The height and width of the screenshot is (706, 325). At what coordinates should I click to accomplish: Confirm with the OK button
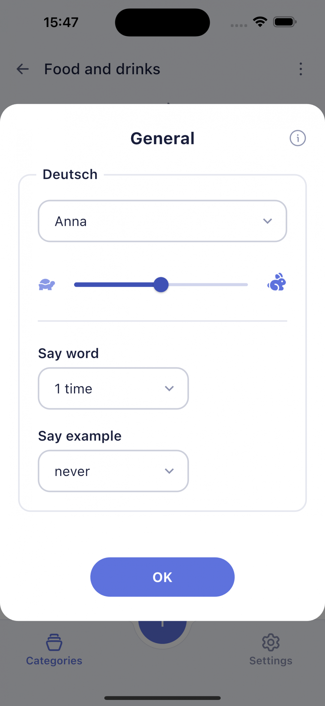click(x=162, y=577)
